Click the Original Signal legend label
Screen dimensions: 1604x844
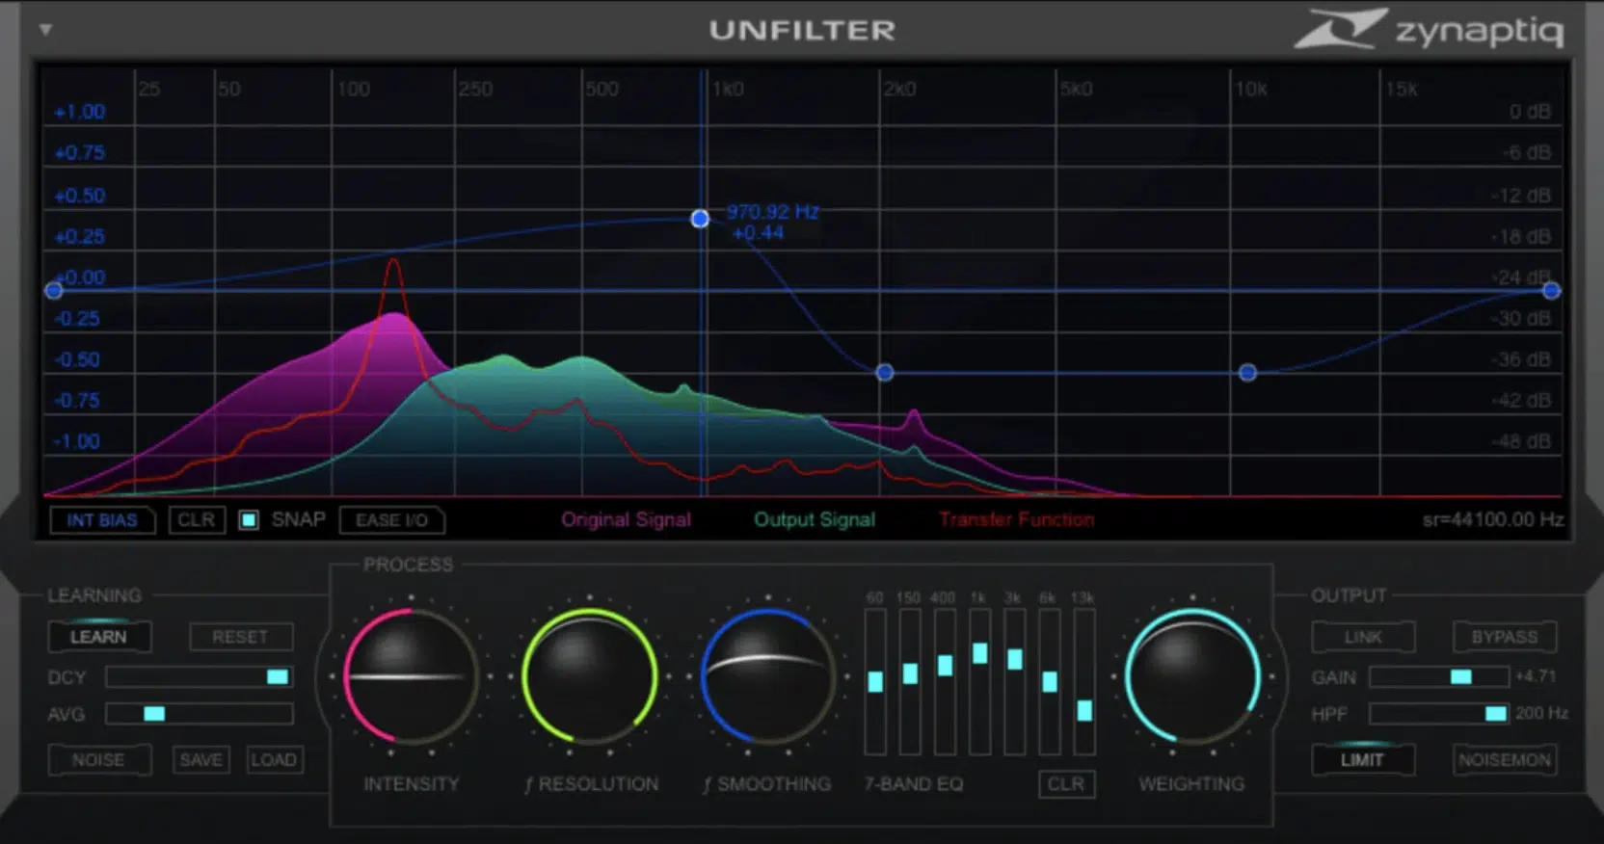click(626, 520)
